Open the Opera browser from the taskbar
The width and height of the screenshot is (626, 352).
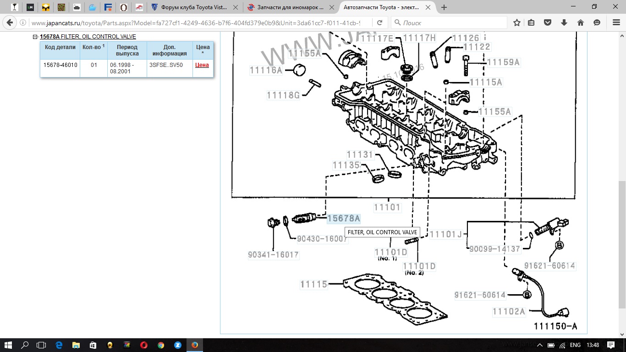(x=143, y=345)
